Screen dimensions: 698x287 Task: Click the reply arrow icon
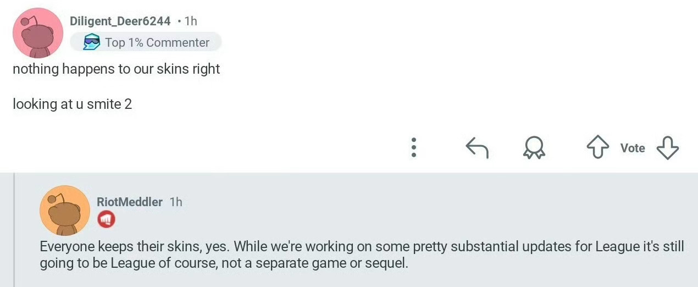[477, 147]
